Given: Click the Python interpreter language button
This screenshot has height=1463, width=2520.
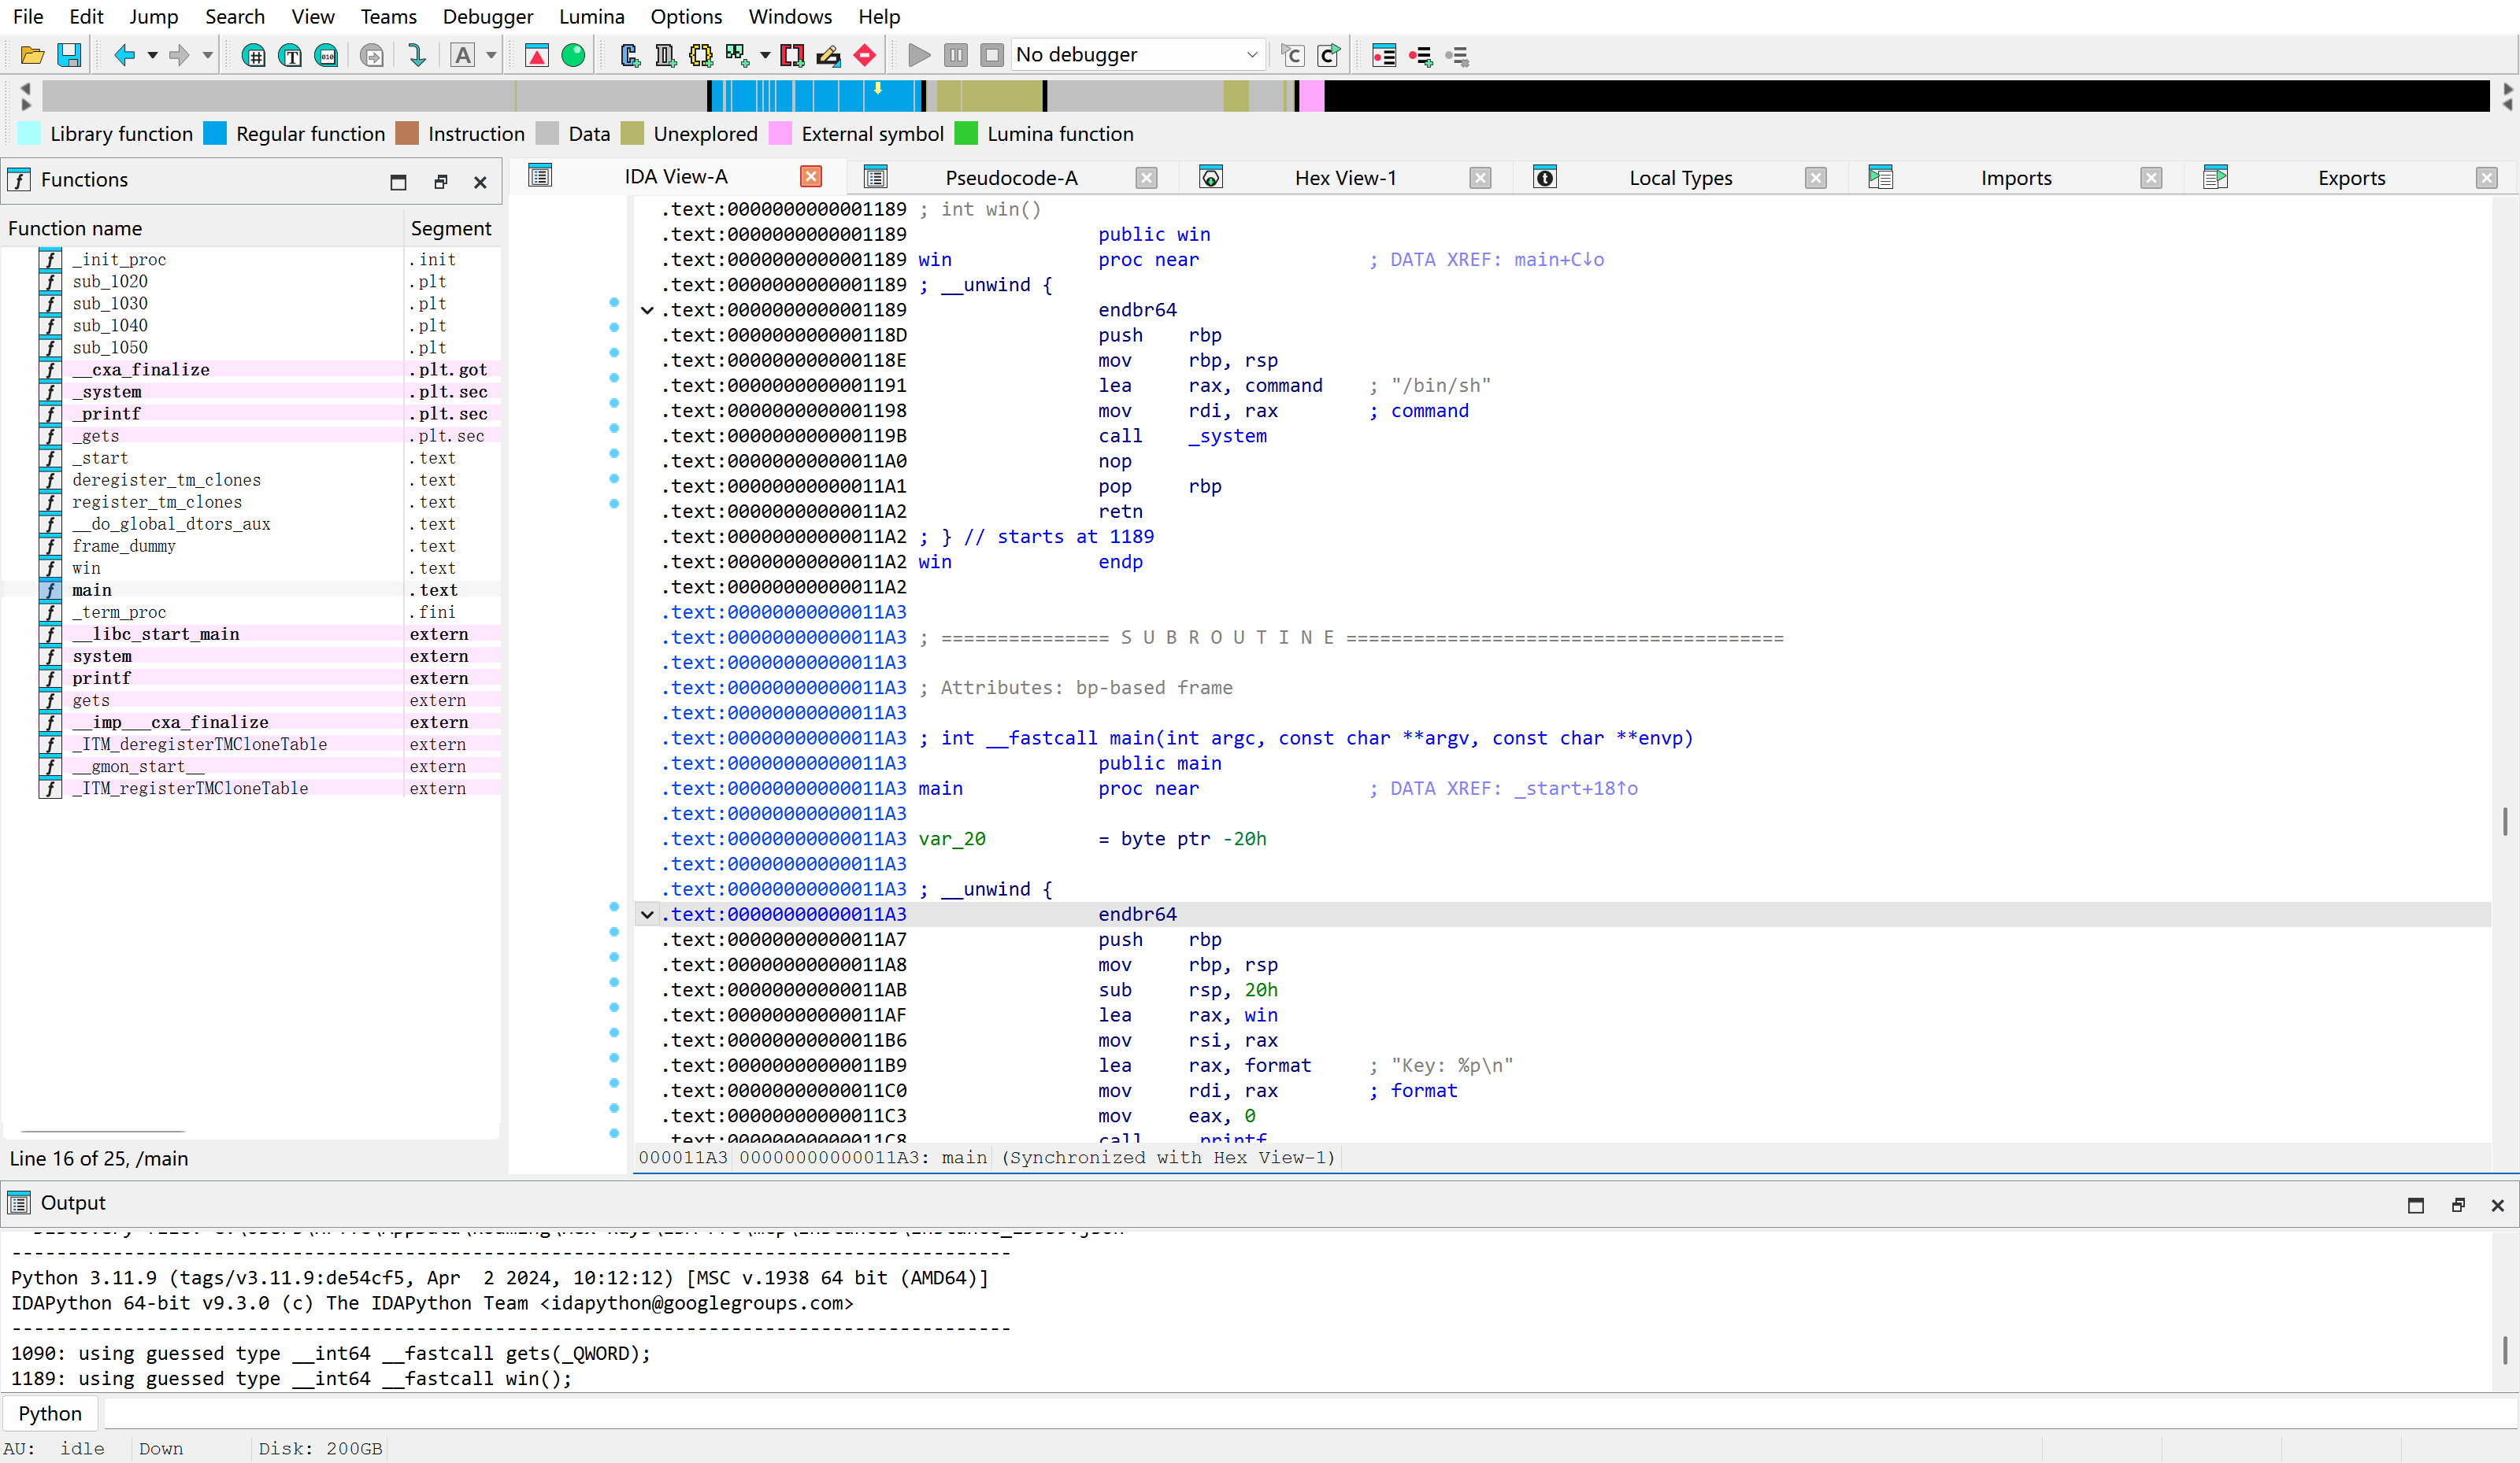Looking at the screenshot, I should click(50, 1413).
